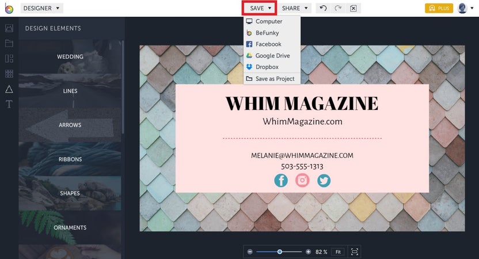The height and width of the screenshot is (259, 479).
Task: Select the Twitter icon on the card
Action: coord(324,180)
